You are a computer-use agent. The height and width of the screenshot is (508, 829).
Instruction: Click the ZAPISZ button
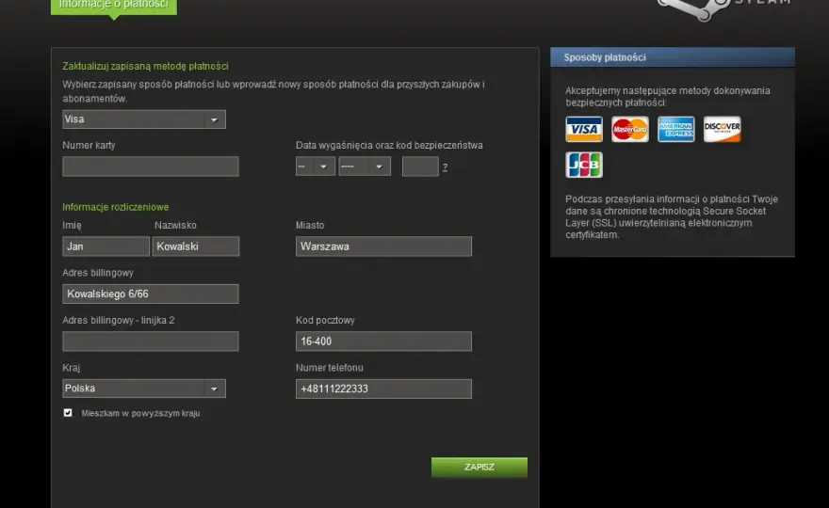[479, 467]
